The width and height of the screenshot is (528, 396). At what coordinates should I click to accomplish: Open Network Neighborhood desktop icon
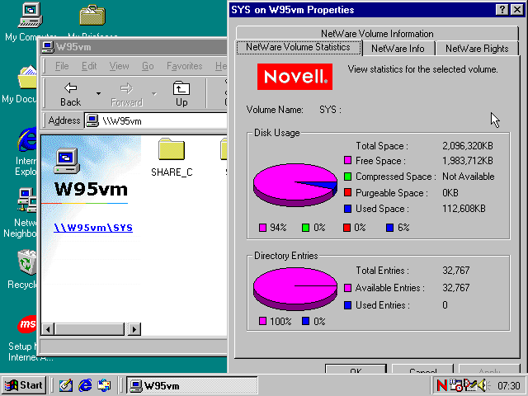[x=27, y=200]
